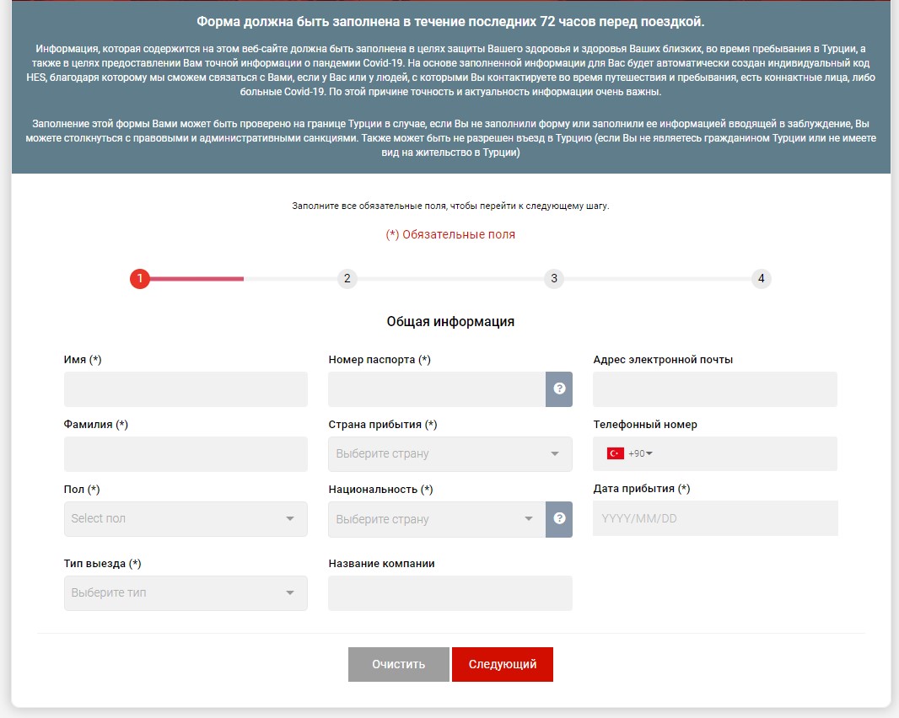Select step 4 in progress indicator
This screenshot has width=899, height=718.
pyautogui.click(x=762, y=279)
